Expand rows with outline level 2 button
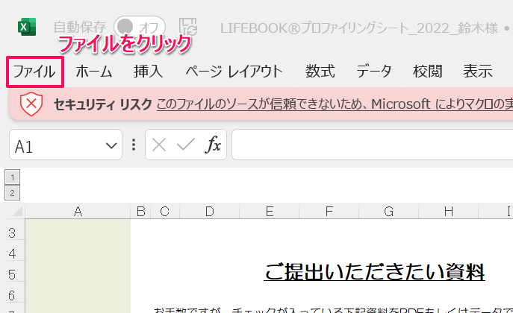 11,193
